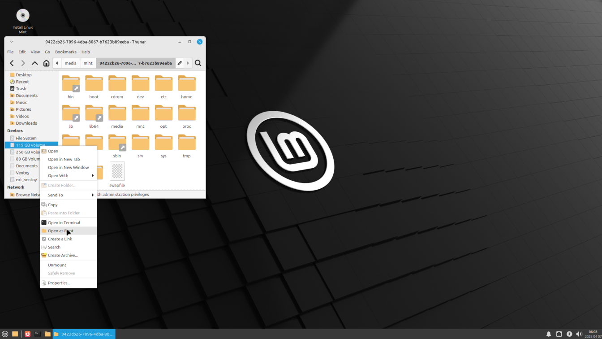Open the window menu chevron in title bar
The height and width of the screenshot is (339, 602).
click(x=12, y=42)
